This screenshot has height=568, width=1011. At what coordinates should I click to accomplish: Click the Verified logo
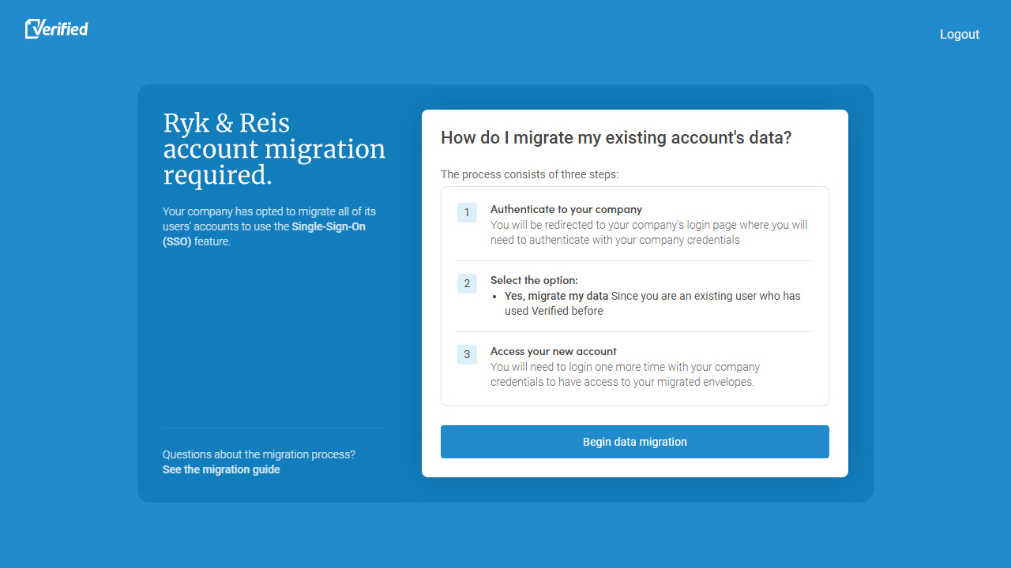click(x=56, y=29)
